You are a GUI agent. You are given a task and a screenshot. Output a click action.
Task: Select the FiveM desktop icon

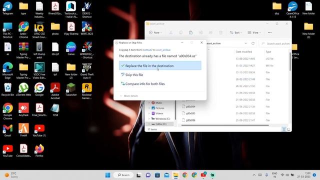23,130
